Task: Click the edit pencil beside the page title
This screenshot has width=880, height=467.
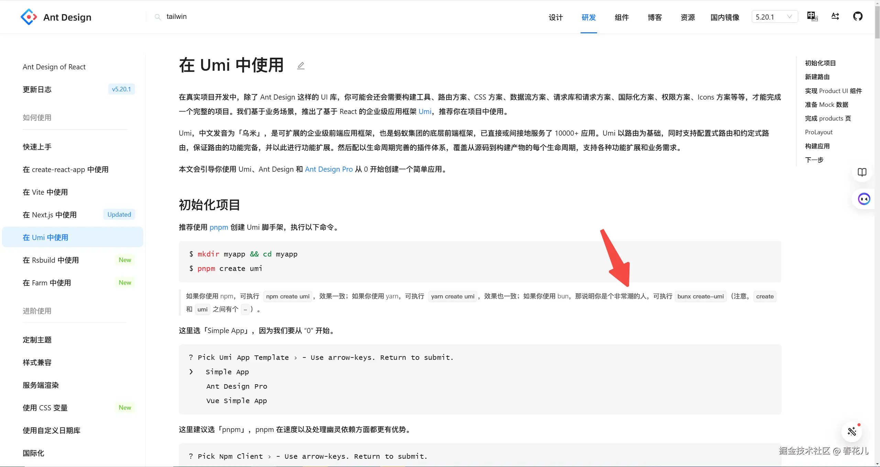Action: pos(300,65)
